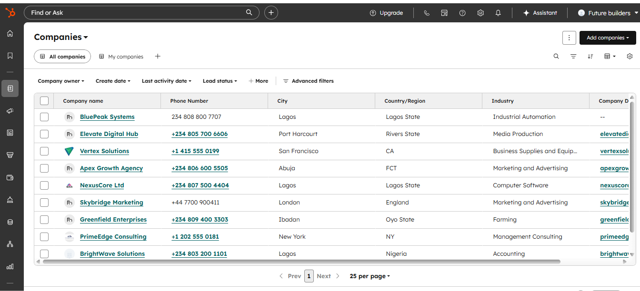Open the Settings gear in top bar

480,13
